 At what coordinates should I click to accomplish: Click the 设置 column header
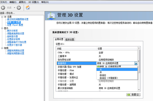[x=117, y=49]
